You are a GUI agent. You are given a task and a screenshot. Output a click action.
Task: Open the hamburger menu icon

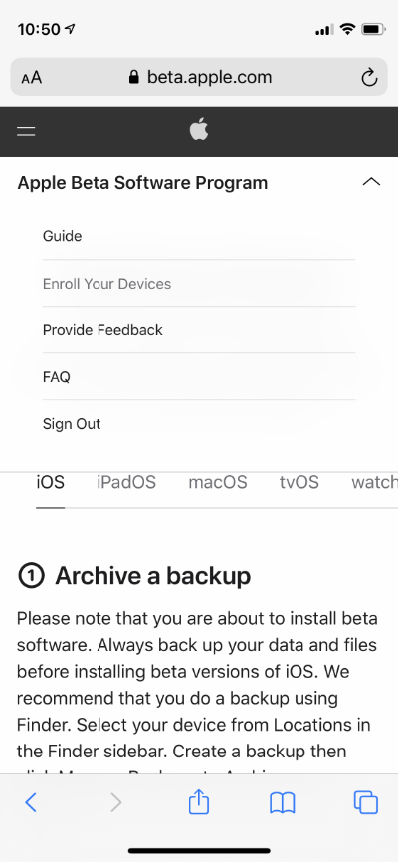26,131
